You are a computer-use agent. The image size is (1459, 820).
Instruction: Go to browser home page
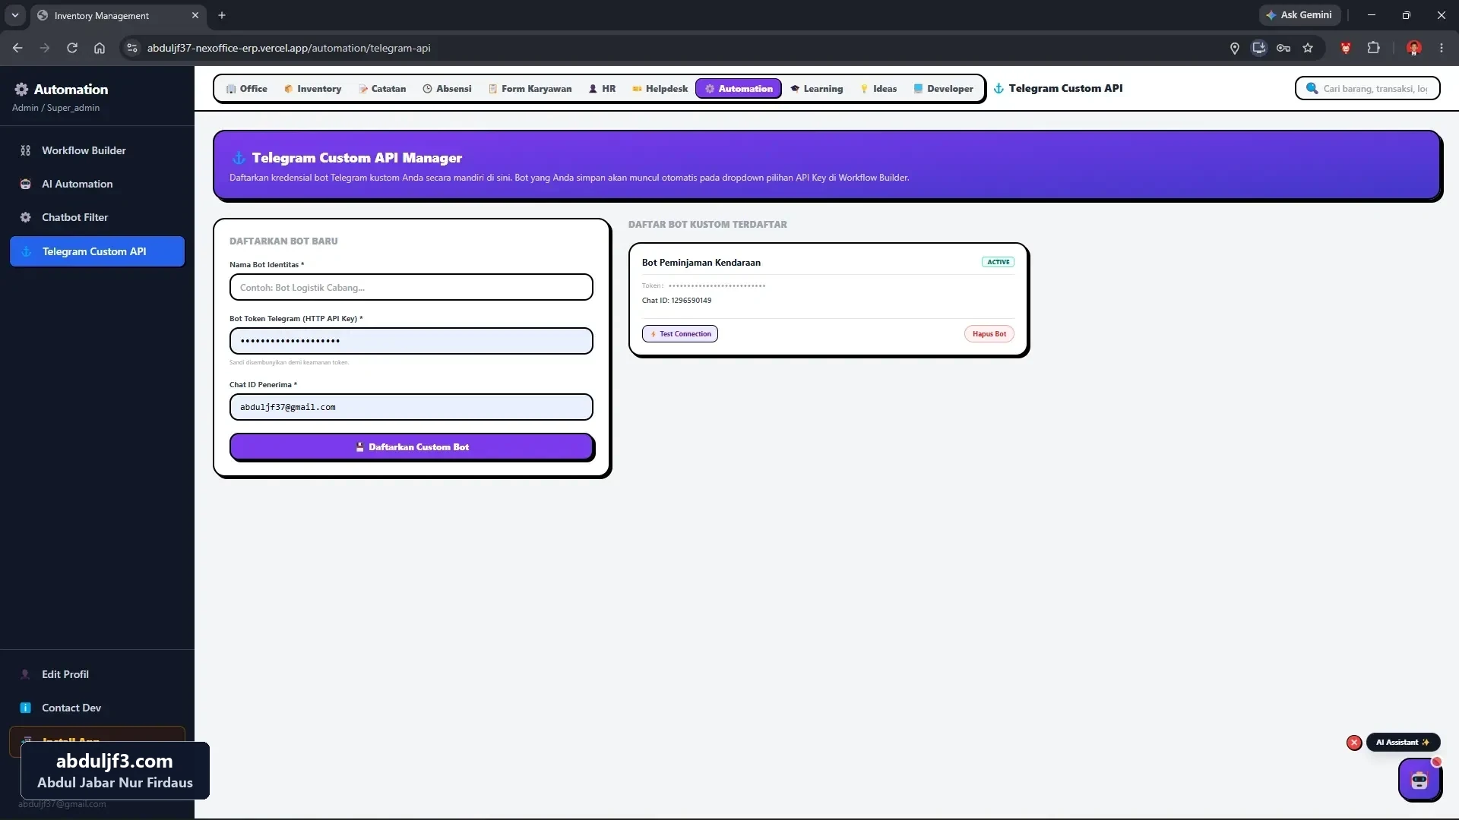click(x=100, y=48)
